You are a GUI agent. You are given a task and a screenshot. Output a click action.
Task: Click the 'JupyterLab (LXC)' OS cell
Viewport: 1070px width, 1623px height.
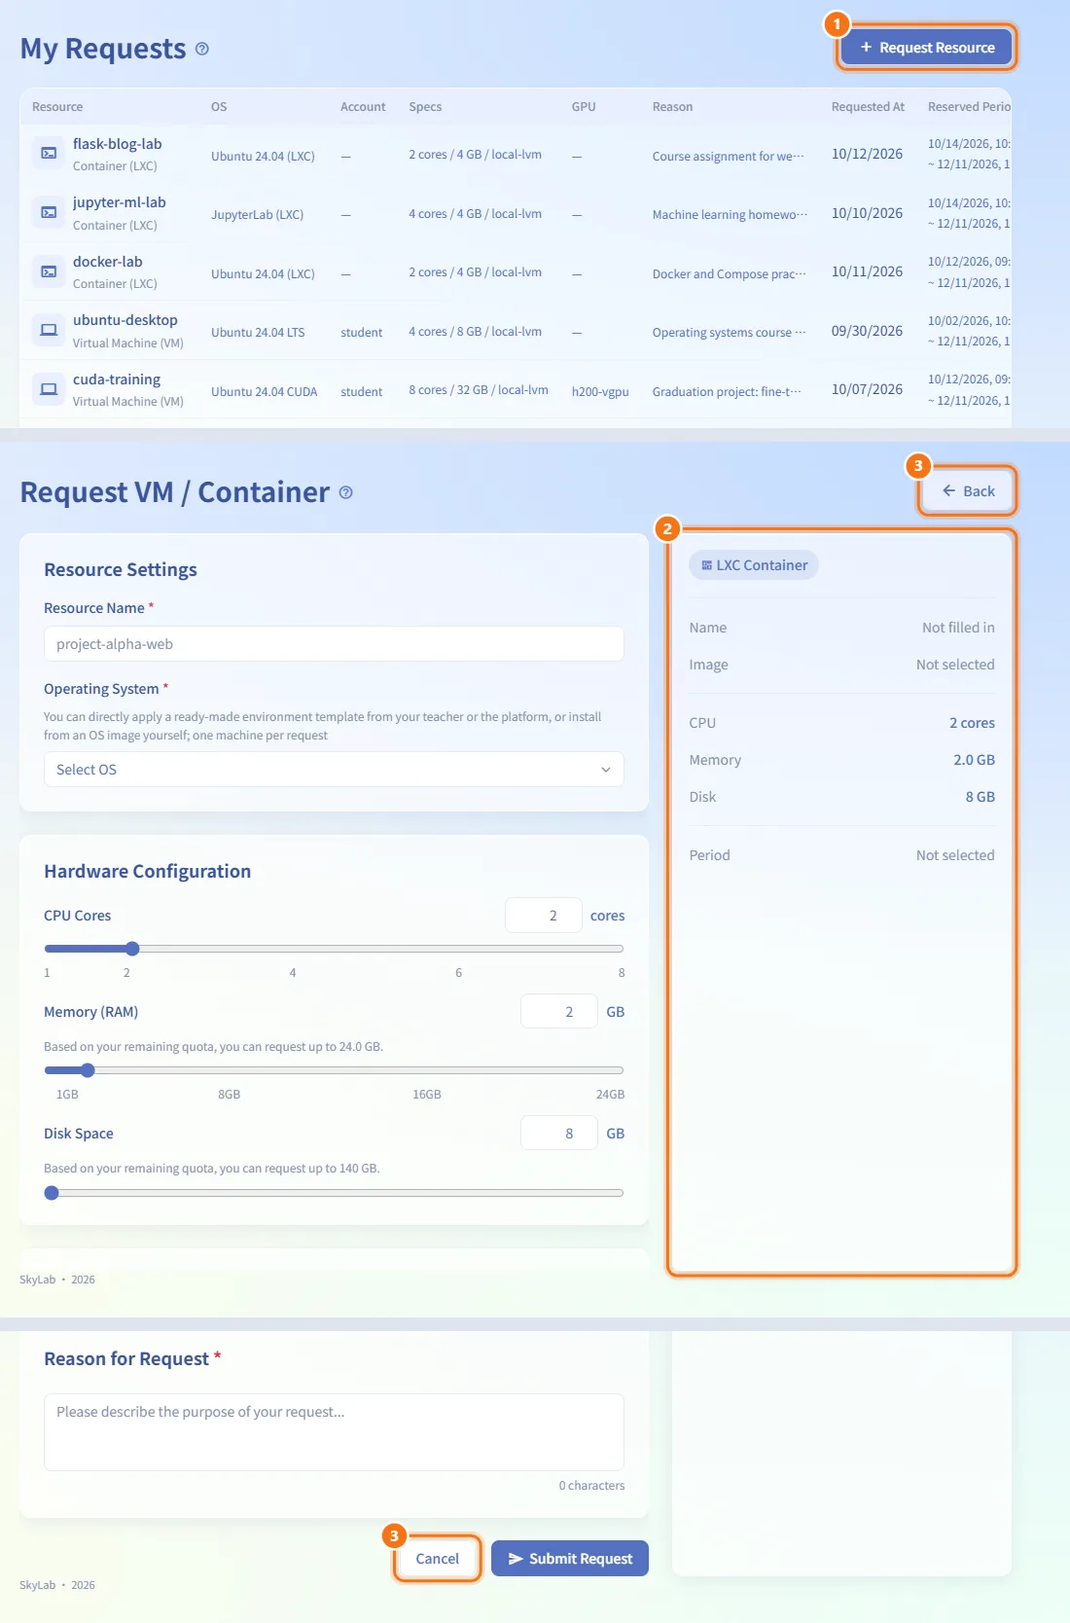(x=258, y=215)
